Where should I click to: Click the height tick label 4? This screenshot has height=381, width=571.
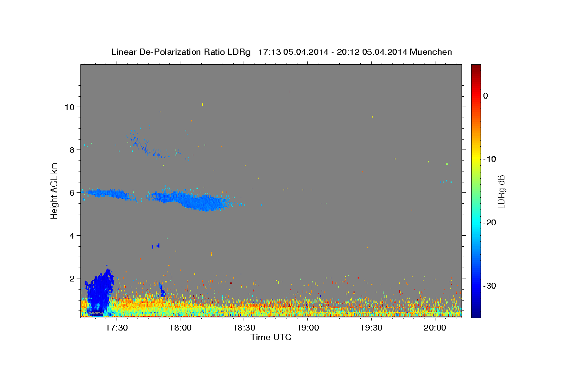pyautogui.click(x=71, y=236)
